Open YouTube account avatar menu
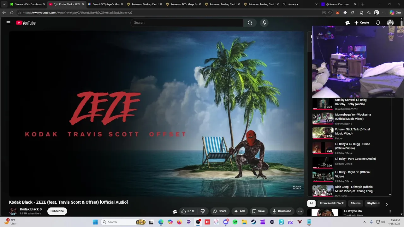This screenshot has width=404, height=227. (390, 23)
